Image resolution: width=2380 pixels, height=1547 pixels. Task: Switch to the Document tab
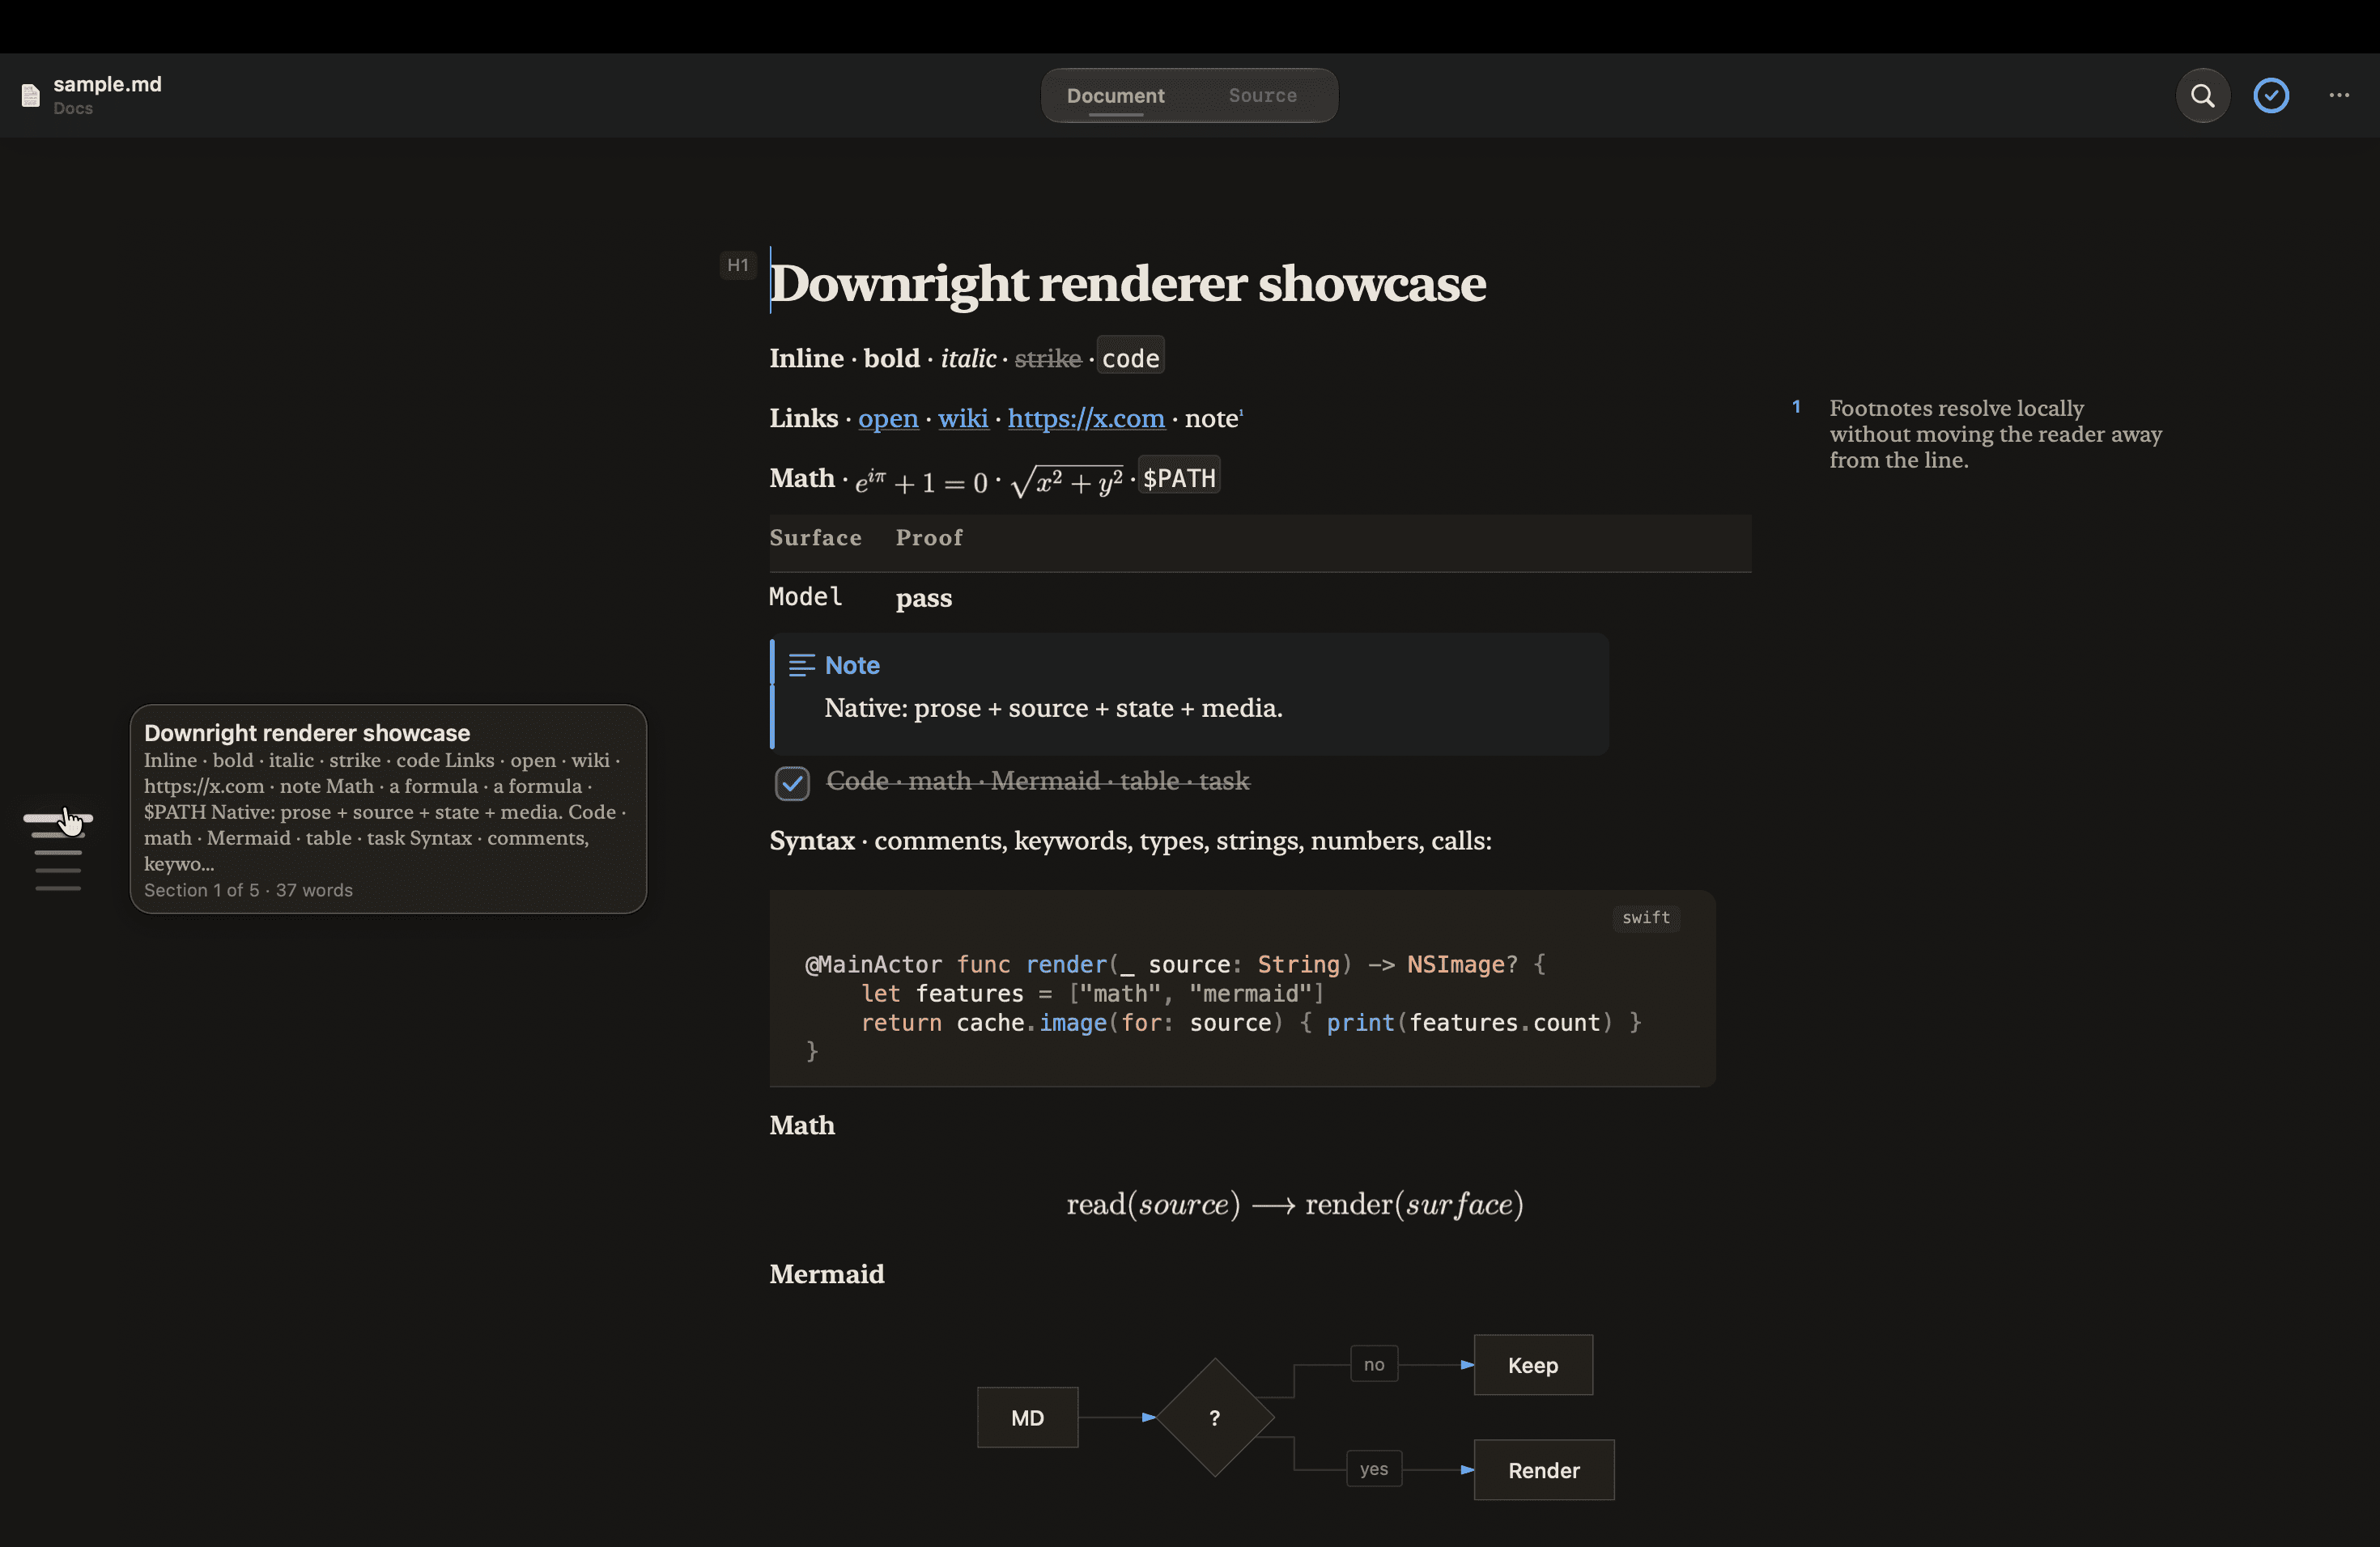tap(1115, 96)
